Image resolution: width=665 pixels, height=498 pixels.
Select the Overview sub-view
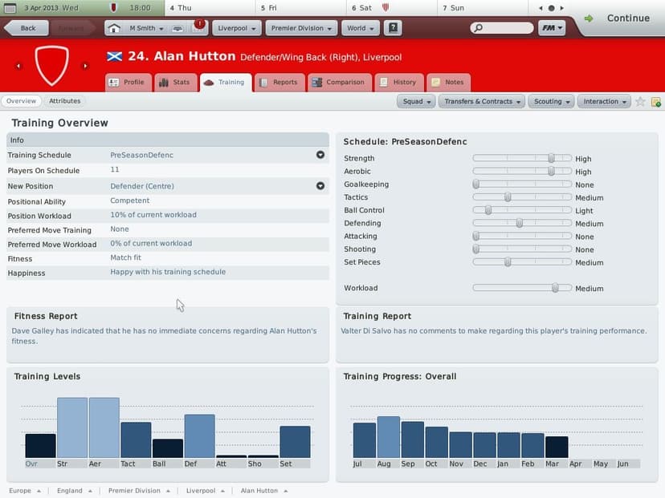click(x=21, y=101)
